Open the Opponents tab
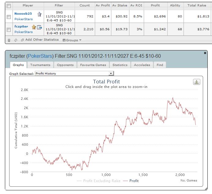This screenshot has height=194, width=212. point(65,65)
